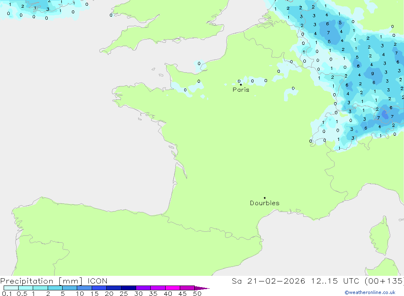Pick the 2–5 mm legend color swatch
The height and width of the screenshot is (296, 404).
(55, 288)
